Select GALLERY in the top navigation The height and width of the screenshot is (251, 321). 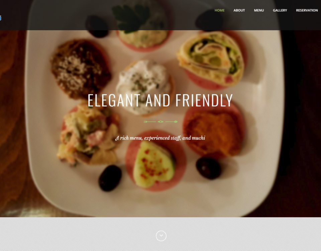click(x=280, y=10)
